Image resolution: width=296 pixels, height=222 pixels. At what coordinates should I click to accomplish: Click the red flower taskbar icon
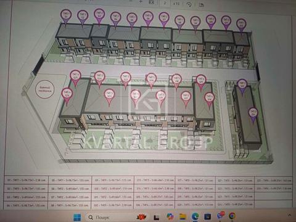coord(141,217)
